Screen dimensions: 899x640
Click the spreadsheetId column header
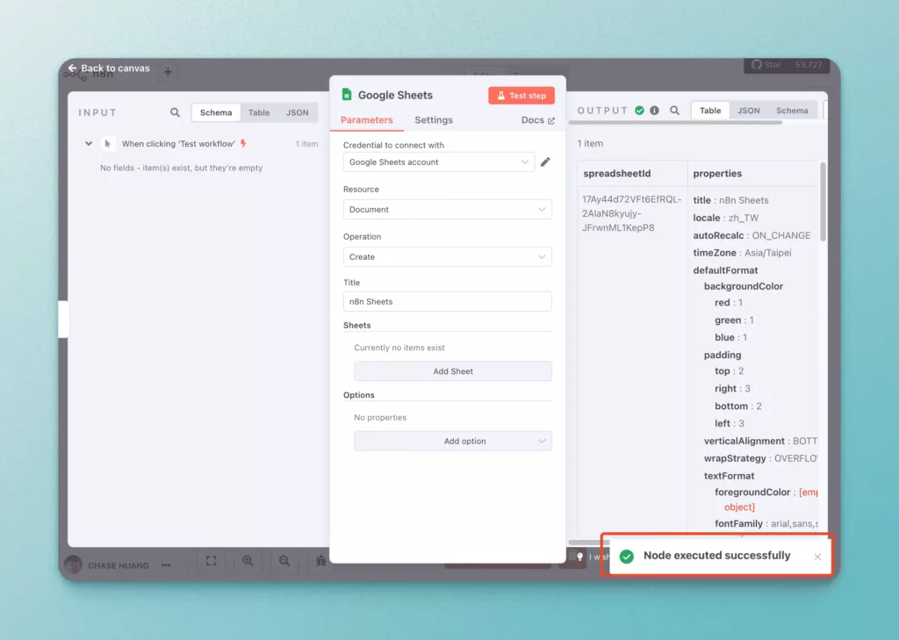[x=617, y=173]
